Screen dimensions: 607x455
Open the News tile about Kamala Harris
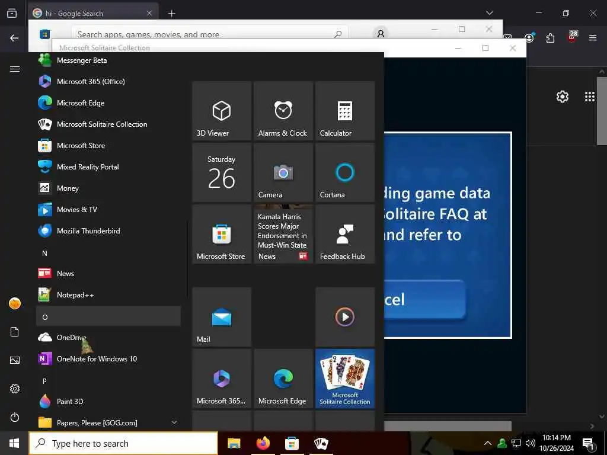283,234
